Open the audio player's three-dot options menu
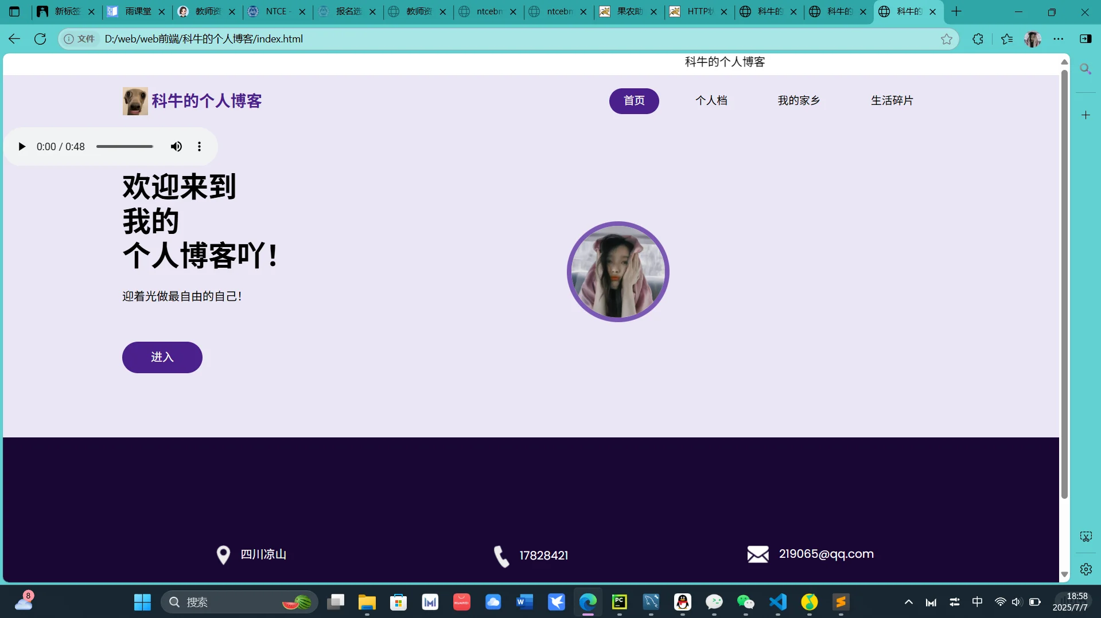Image resolution: width=1101 pixels, height=618 pixels. [x=199, y=146]
